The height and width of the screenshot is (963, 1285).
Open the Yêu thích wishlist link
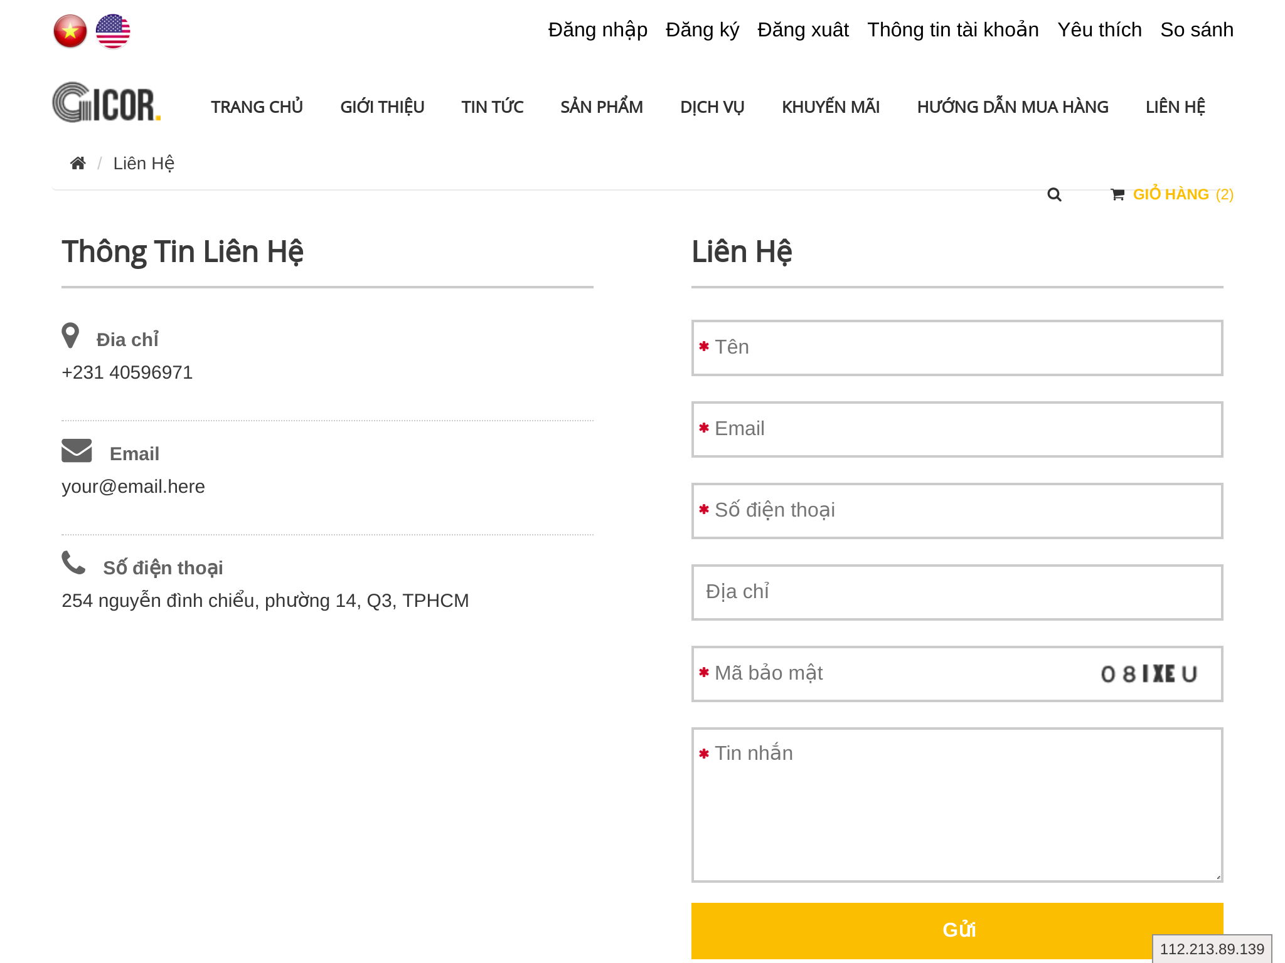tap(1099, 29)
